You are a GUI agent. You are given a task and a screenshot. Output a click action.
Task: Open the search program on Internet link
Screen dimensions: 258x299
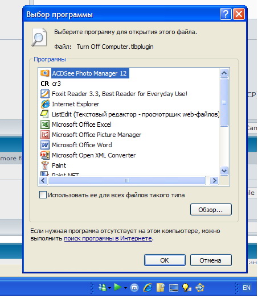(x=108, y=238)
